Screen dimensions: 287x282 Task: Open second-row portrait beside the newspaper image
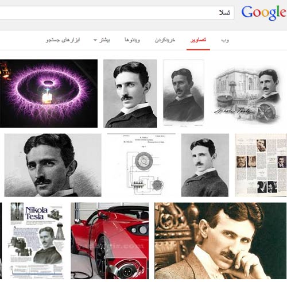click(205, 165)
